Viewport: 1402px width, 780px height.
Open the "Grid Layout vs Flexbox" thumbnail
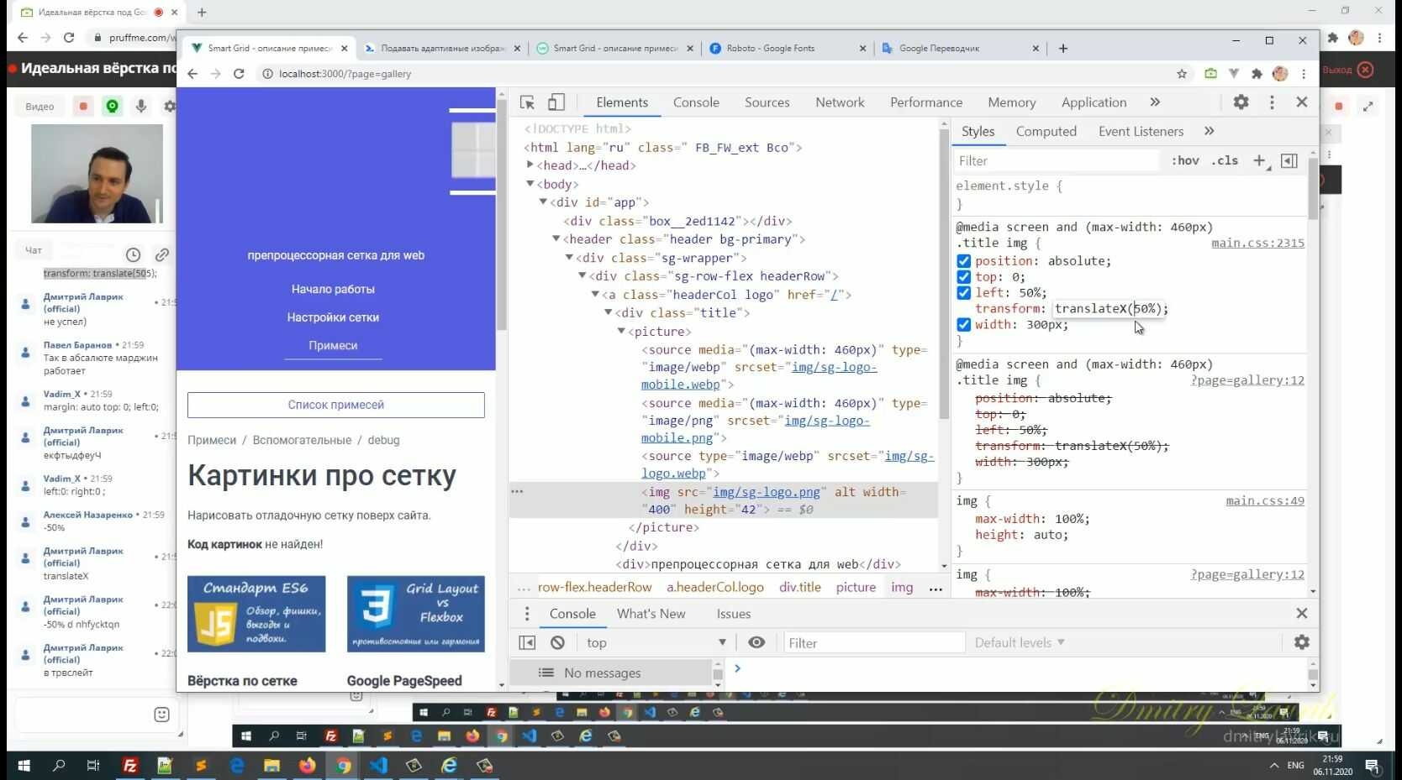pos(416,614)
